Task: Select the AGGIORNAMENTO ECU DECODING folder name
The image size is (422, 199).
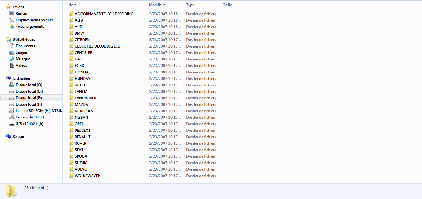Action: 104,14
